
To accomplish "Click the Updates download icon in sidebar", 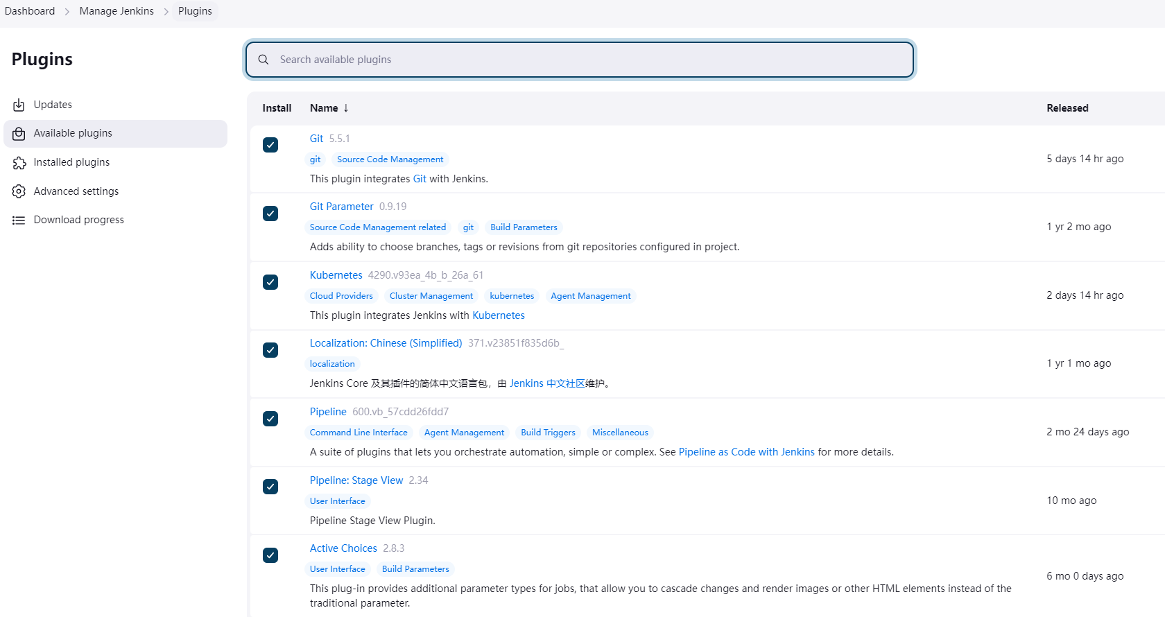I will [x=19, y=105].
